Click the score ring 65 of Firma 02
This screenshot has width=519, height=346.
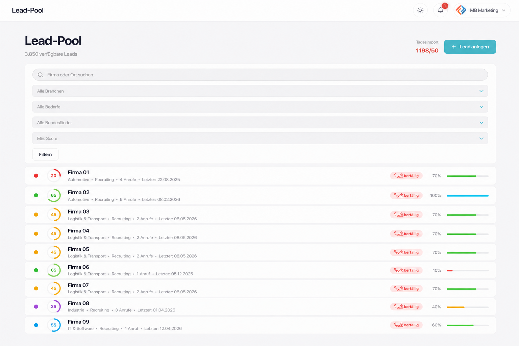coord(54,195)
